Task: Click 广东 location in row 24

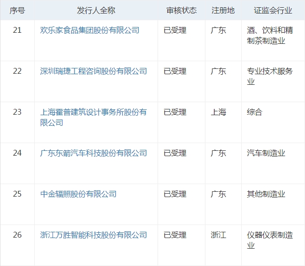Action: [218, 153]
